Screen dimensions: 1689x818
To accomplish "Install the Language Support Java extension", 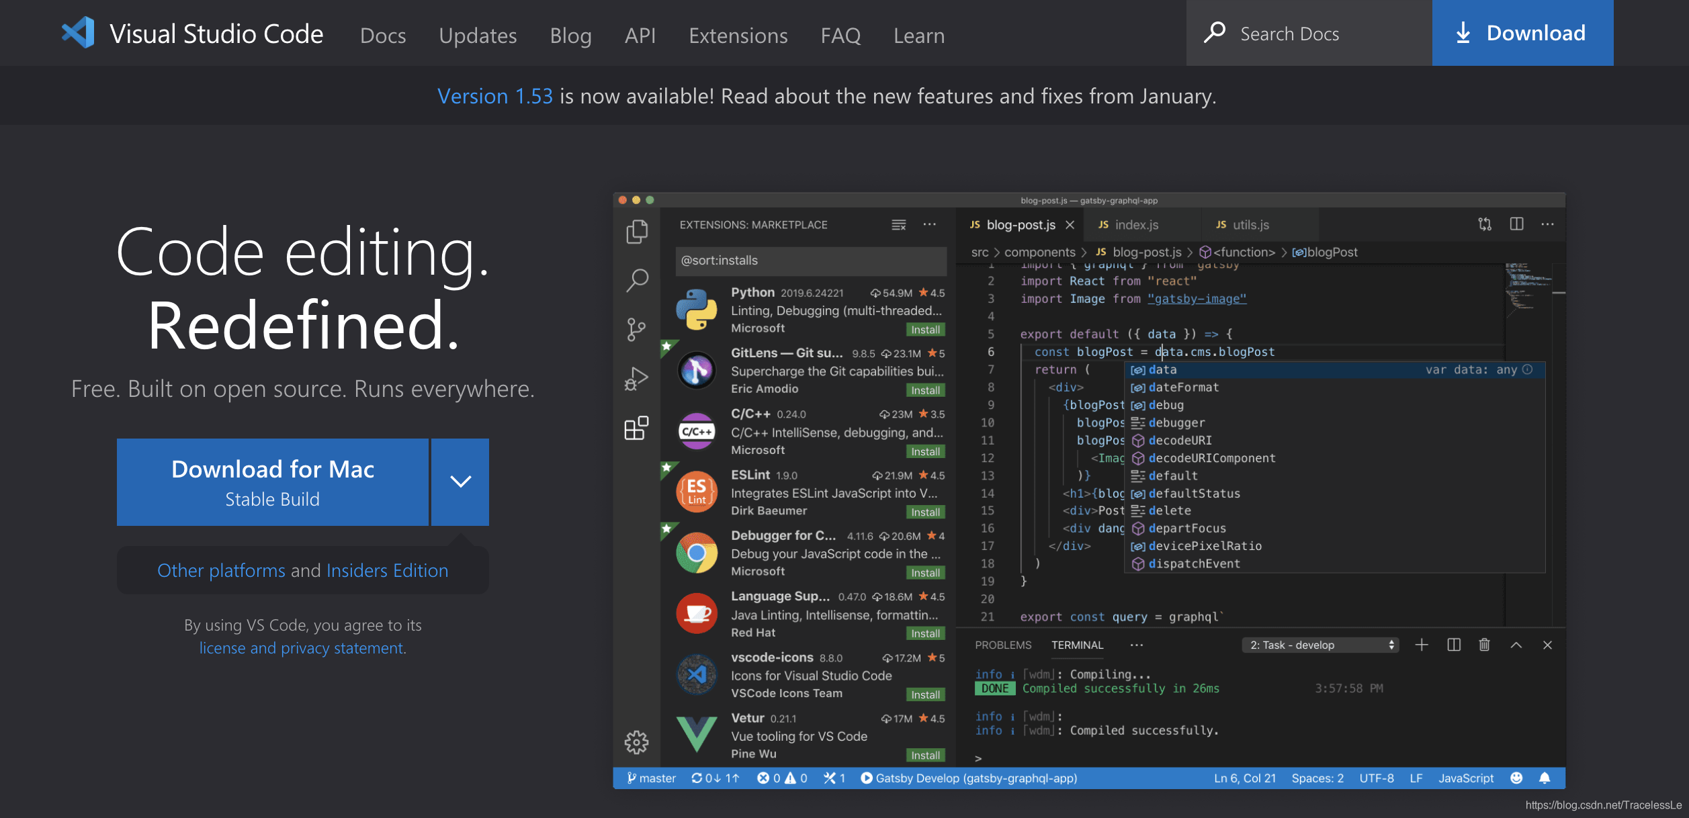I will pyautogui.click(x=925, y=633).
